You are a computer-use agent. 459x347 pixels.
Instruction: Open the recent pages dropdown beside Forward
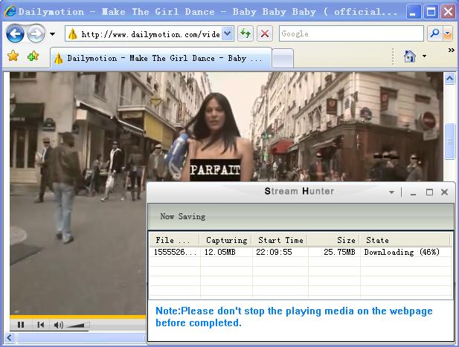(x=52, y=34)
